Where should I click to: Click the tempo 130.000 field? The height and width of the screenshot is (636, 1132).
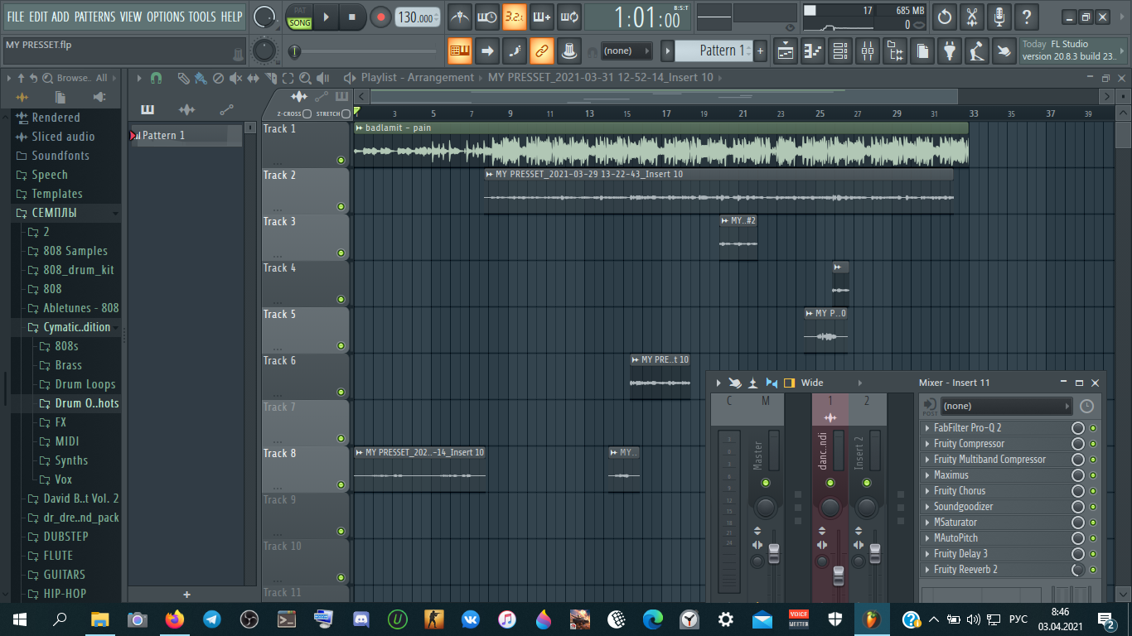(x=417, y=17)
